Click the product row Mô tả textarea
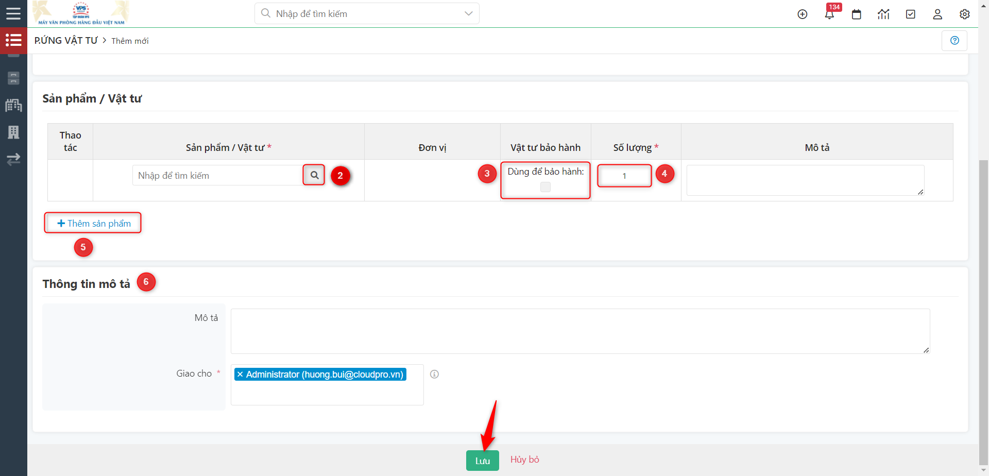Image resolution: width=989 pixels, height=476 pixels. [806, 180]
